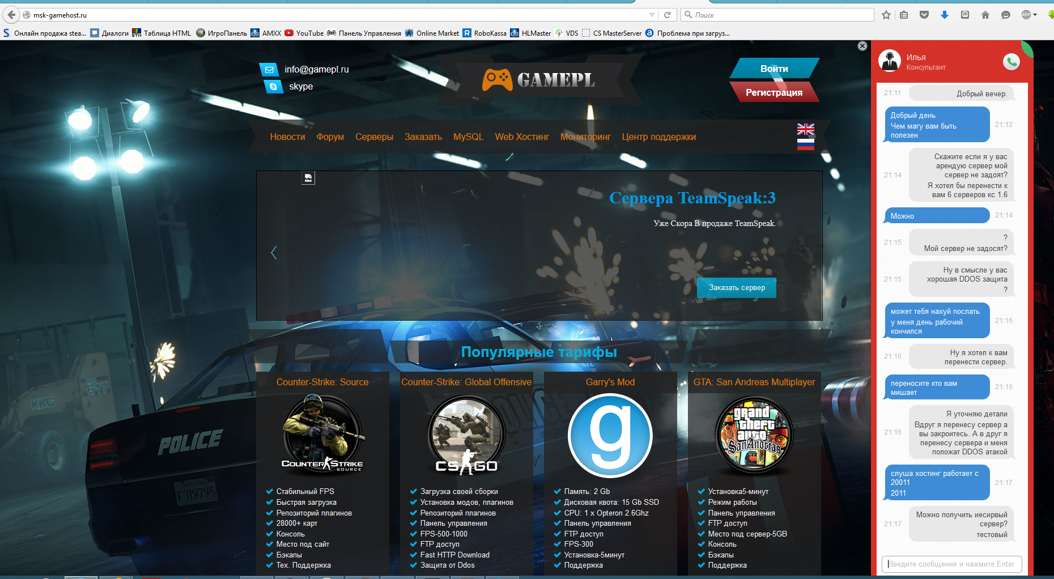
Task: Open the Диалоги bookmark
Action: click(110, 33)
